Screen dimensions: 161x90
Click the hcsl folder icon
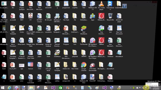(75, 40)
